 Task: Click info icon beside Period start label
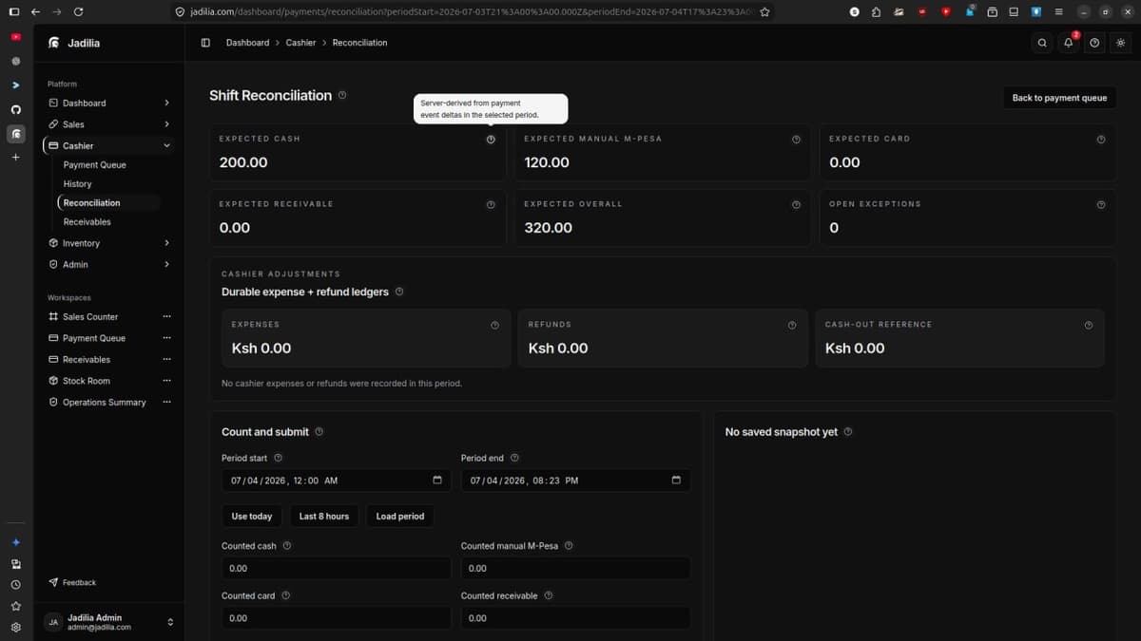[x=278, y=458]
